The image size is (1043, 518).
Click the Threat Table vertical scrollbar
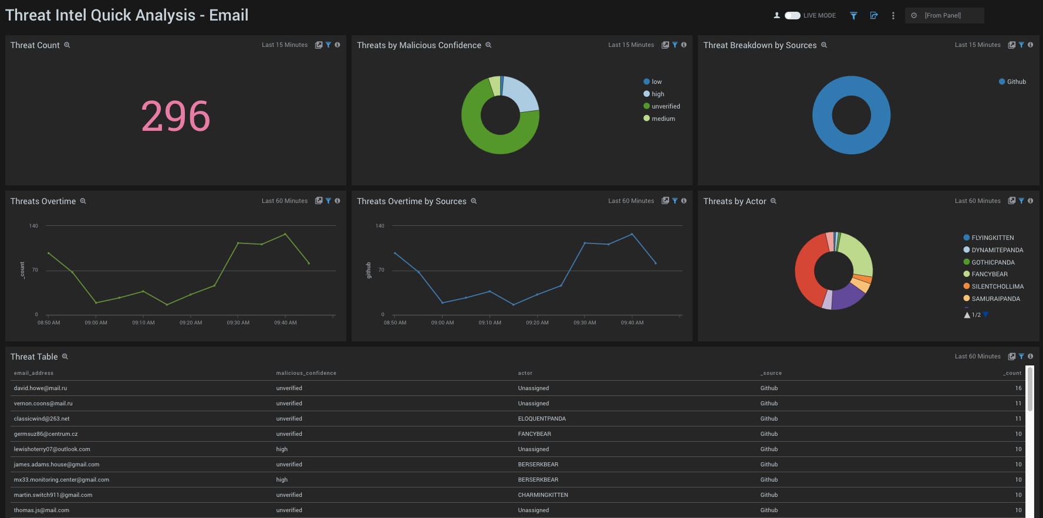(1030, 390)
